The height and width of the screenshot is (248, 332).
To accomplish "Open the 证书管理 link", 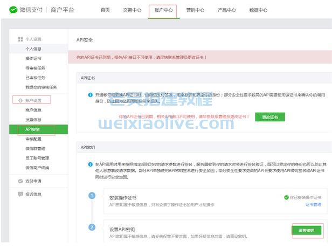I will pos(313,204).
